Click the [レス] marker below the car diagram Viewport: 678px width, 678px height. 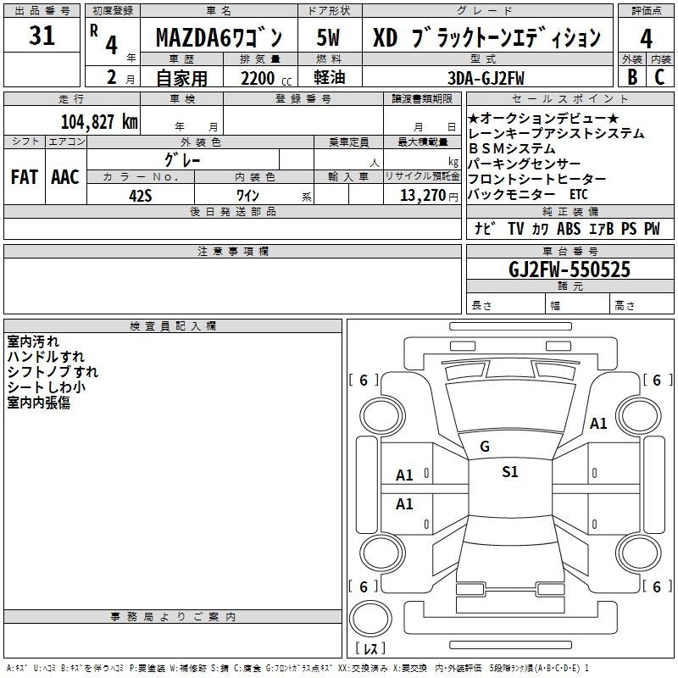click(370, 649)
